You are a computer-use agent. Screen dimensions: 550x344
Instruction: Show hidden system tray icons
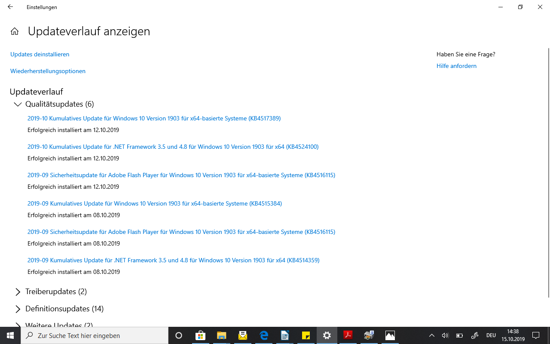432,335
